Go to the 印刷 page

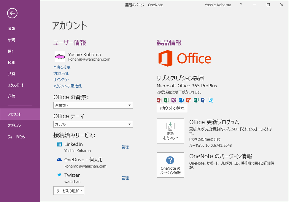tap(20, 63)
